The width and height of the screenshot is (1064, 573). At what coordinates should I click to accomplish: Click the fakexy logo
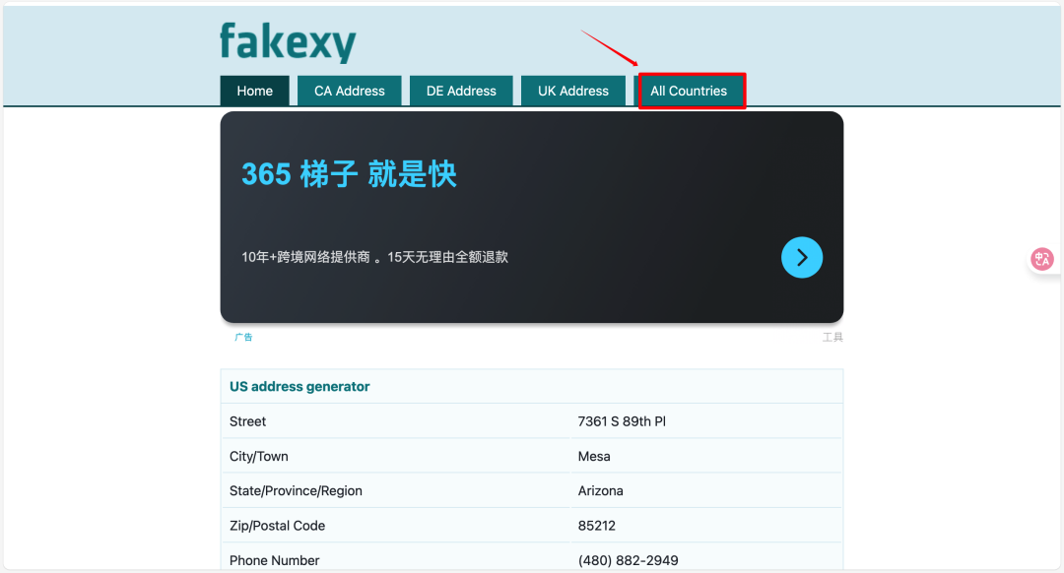(288, 42)
